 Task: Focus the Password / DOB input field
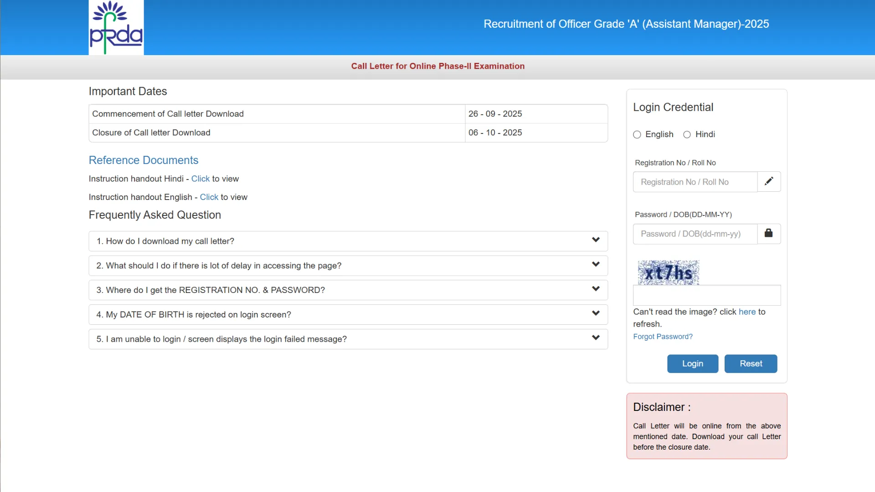point(695,234)
